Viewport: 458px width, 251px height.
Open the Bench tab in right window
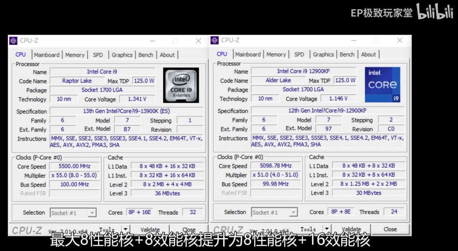(x=347, y=54)
